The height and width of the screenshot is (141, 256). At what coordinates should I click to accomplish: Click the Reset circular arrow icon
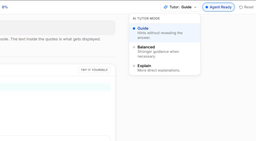click(x=241, y=7)
